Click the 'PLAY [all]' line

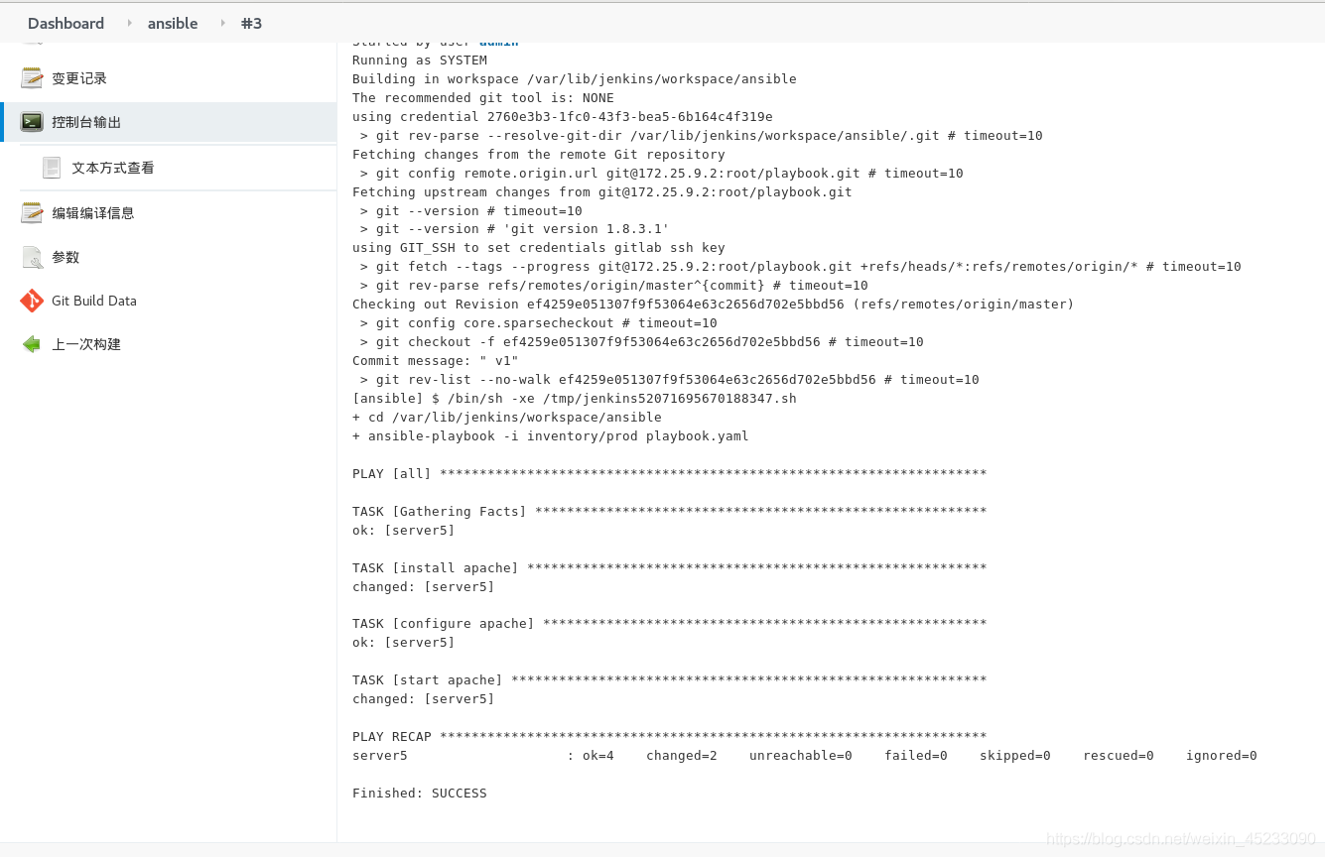[x=669, y=474]
